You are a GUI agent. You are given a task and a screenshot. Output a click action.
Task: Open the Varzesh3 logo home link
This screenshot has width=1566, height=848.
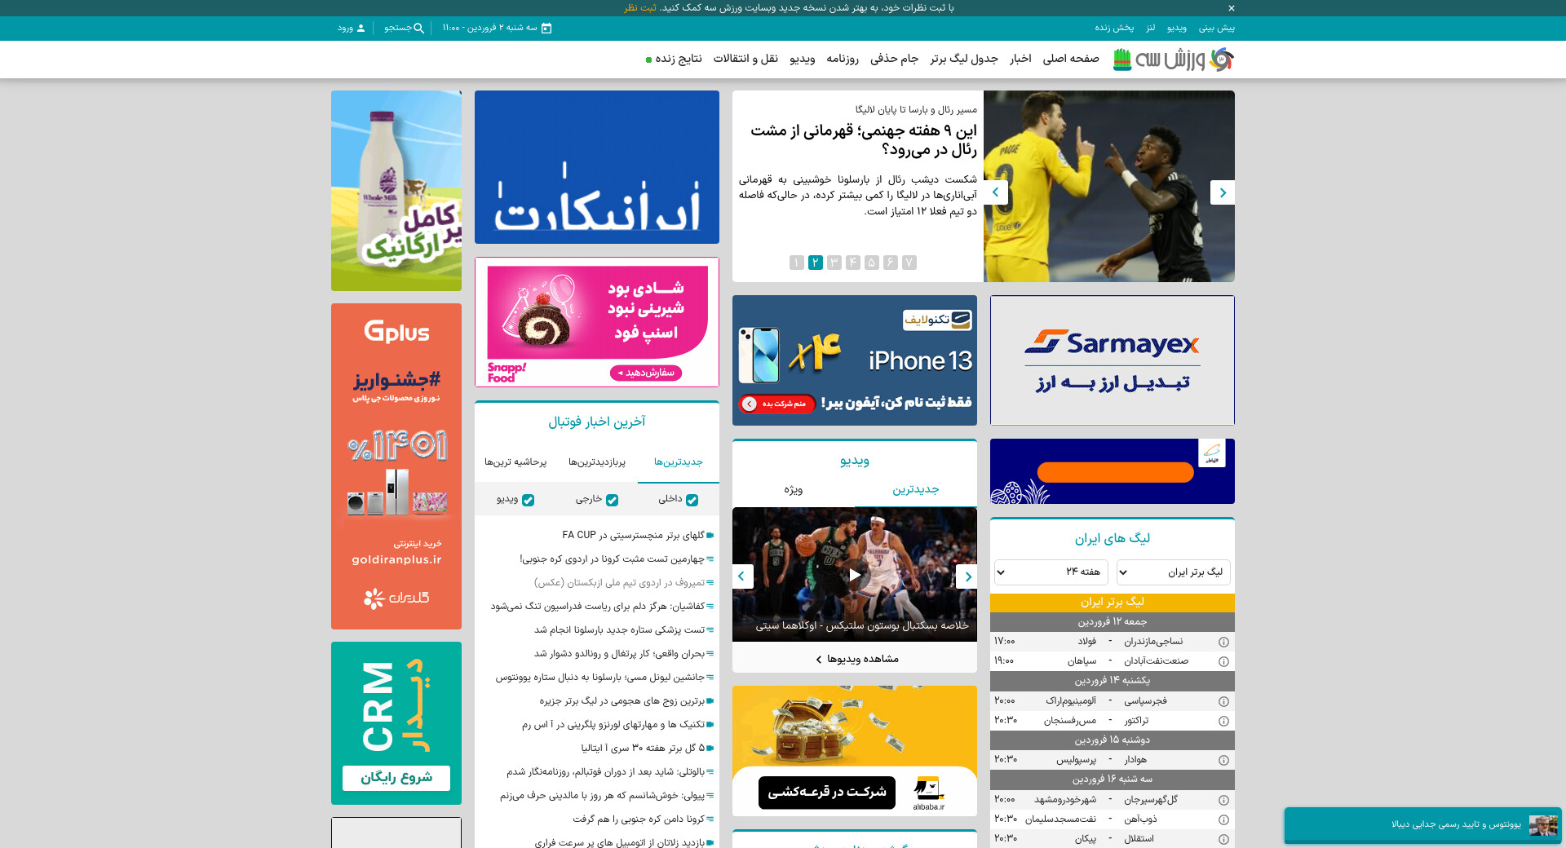pos(1174,59)
